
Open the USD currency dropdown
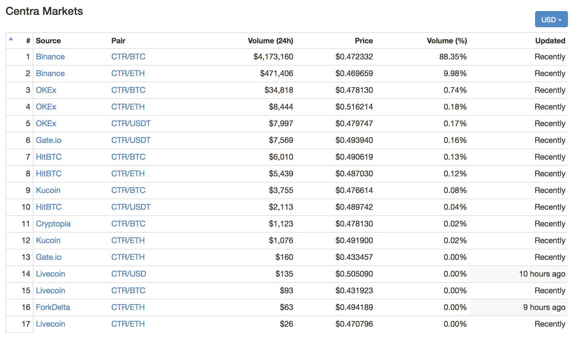pos(551,19)
